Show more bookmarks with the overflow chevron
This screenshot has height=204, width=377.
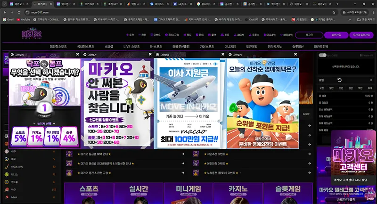(x=349, y=19)
